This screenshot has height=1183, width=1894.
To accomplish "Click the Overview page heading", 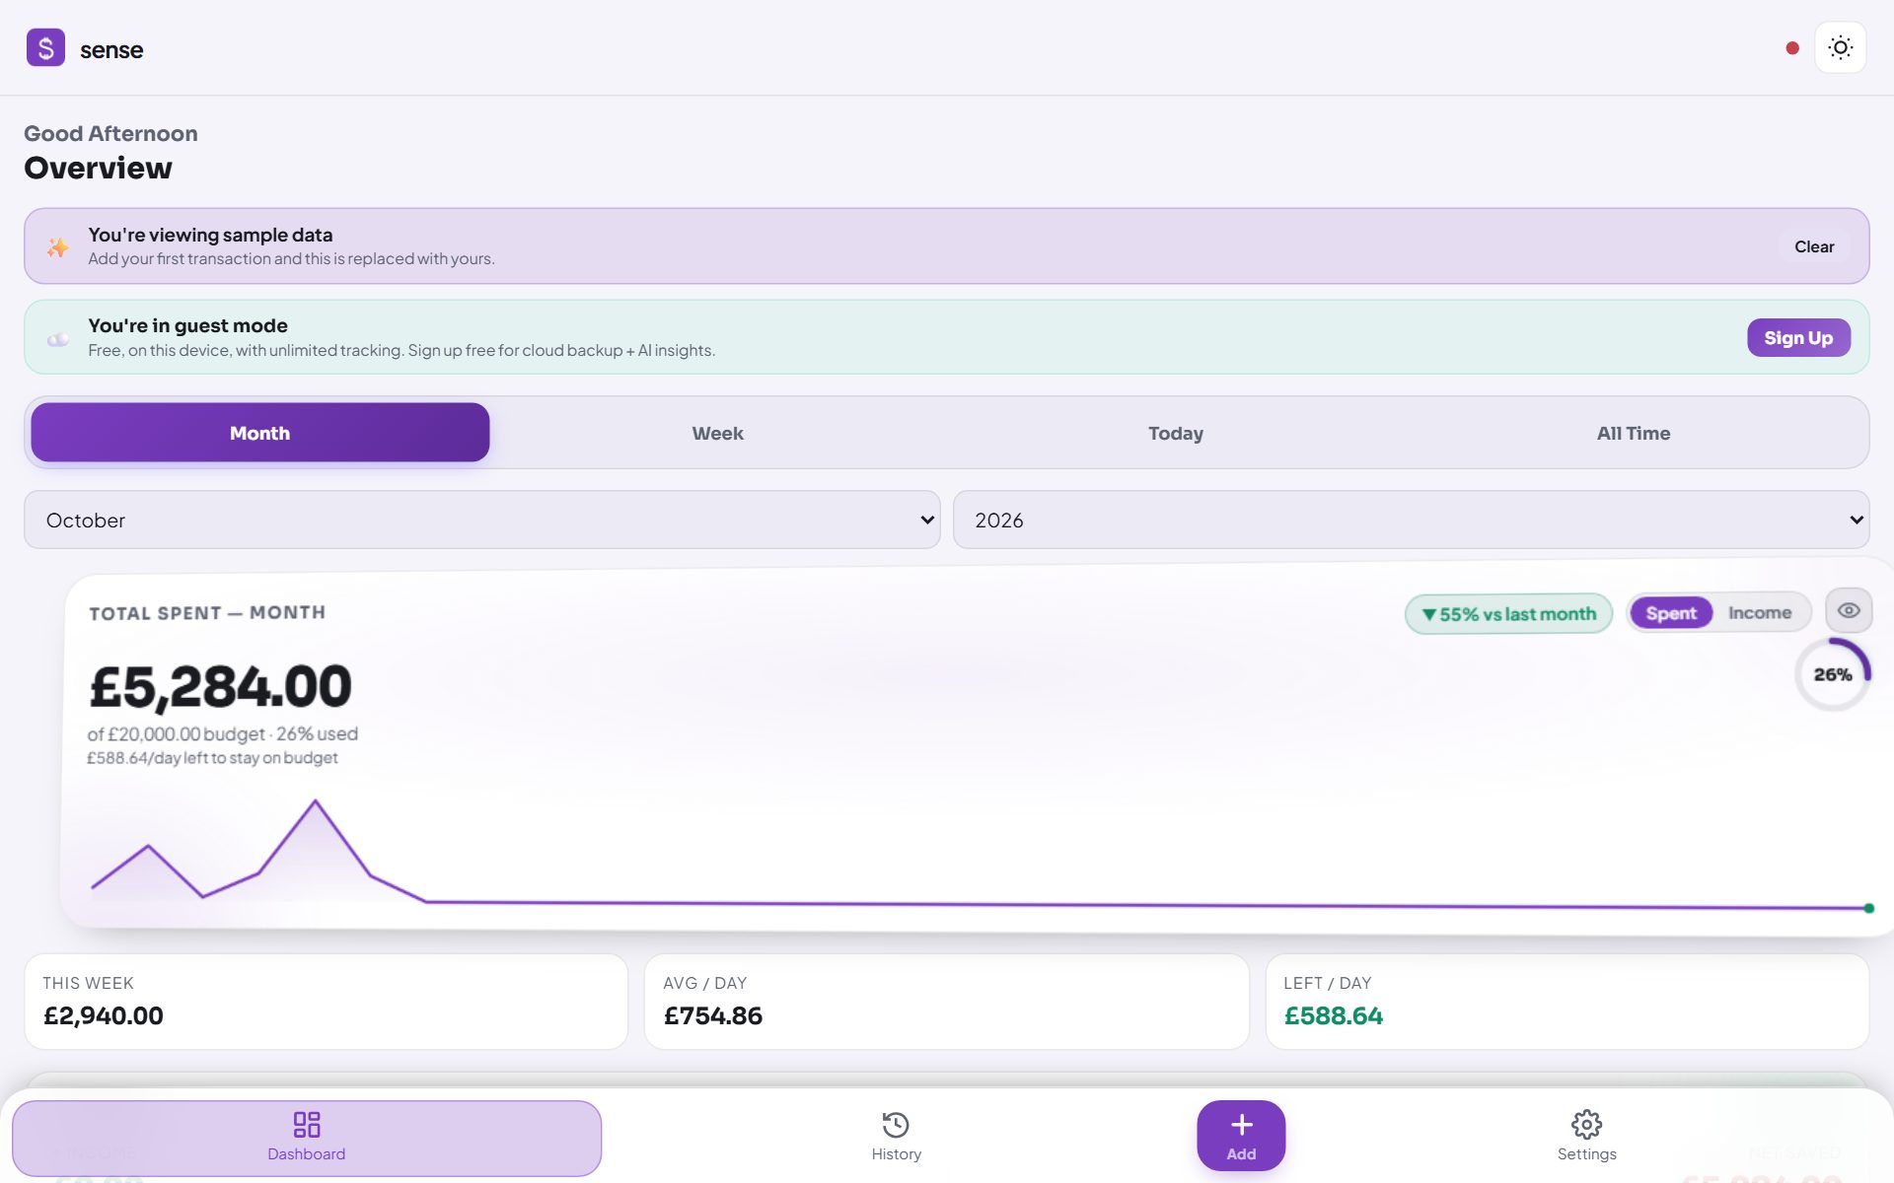I will click(98, 168).
